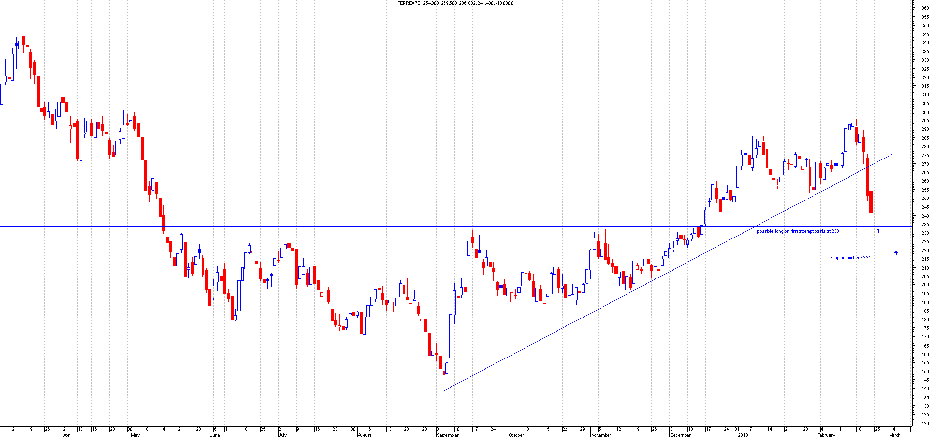Image resolution: width=930 pixels, height=437 pixels.
Task: Click the November month label on the time axis
Action: click(601, 435)
